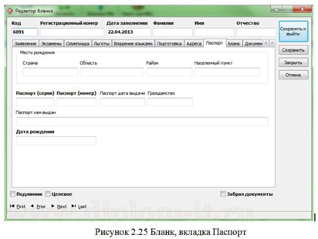
Task: Click the Паспорт кем выдан field
Action: (142, 121)
